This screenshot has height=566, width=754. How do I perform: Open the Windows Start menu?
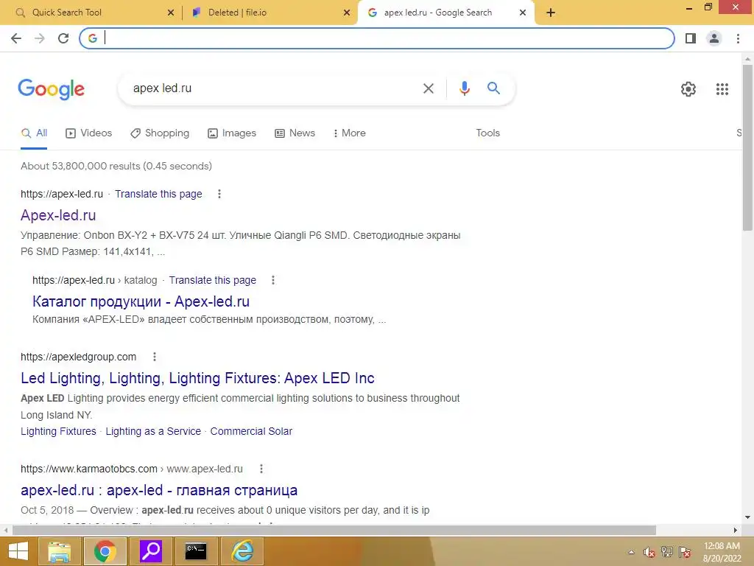click(18, 551)
